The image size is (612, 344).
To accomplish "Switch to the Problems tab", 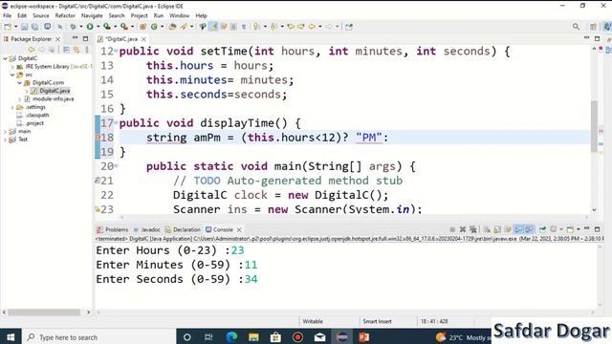I will (x=113, y=229).
